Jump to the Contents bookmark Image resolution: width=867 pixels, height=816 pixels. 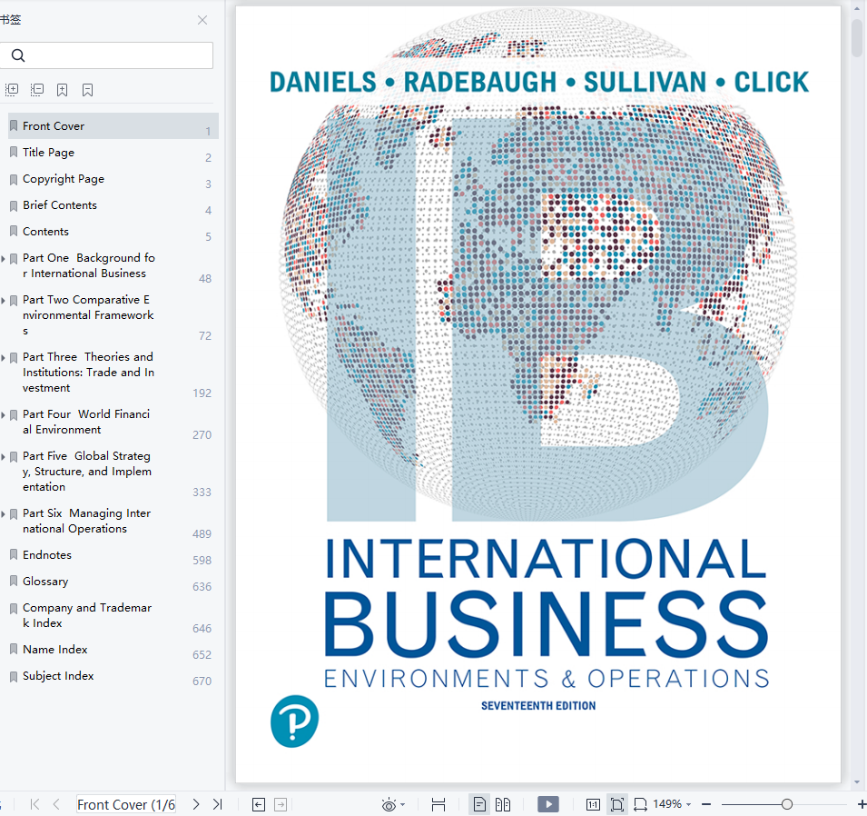click(46, 232)
